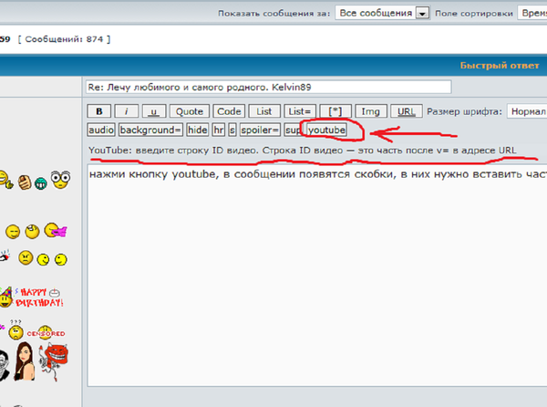
Task: Open the font size dropdown
Action: point(526,111)
